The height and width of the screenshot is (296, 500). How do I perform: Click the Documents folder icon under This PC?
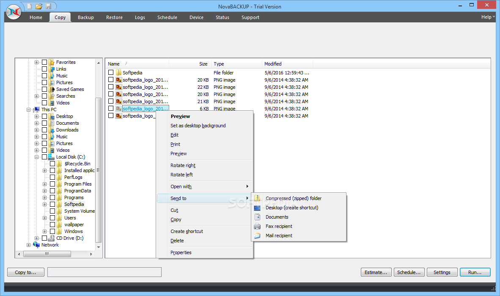pos(52,123)
